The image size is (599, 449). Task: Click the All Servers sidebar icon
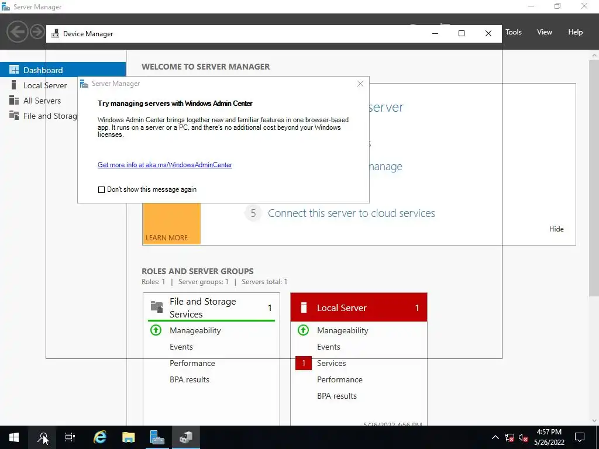click(14, 100)
